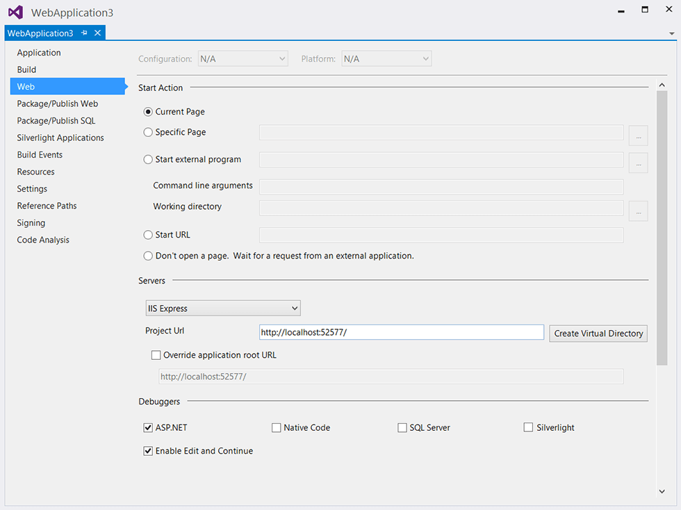Image resolution: width=681 pixels, height=510 pixels.
Task: Open the Reference Paths tab
Action: [x=47, y=206]
